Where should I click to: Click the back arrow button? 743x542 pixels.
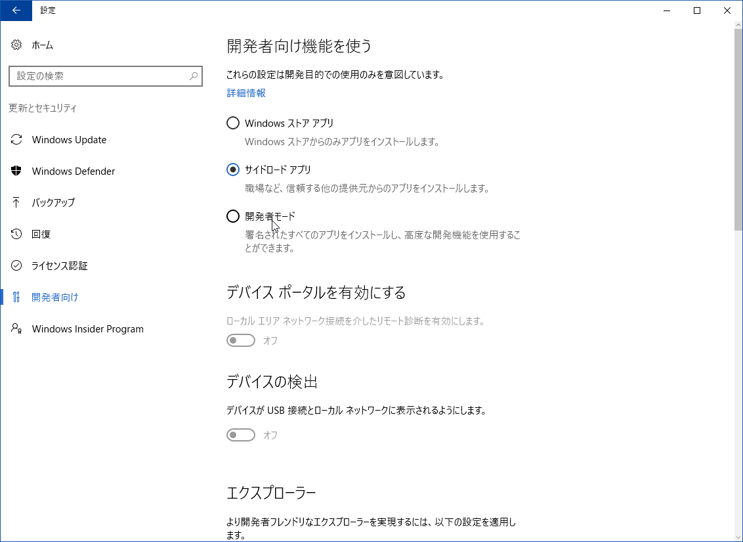[x=16, y=11]
